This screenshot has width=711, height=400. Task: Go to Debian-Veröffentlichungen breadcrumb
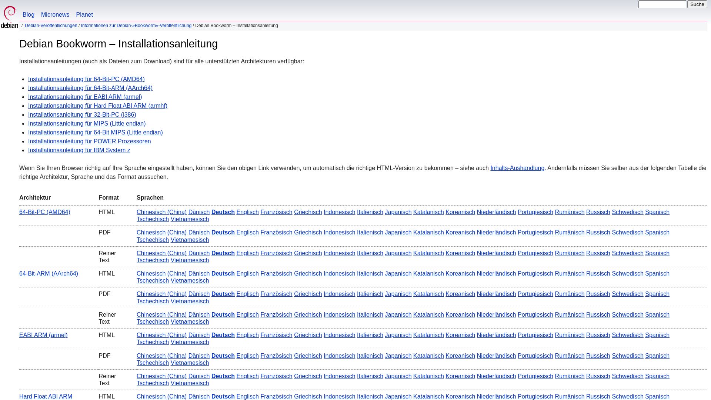[51, 26]
